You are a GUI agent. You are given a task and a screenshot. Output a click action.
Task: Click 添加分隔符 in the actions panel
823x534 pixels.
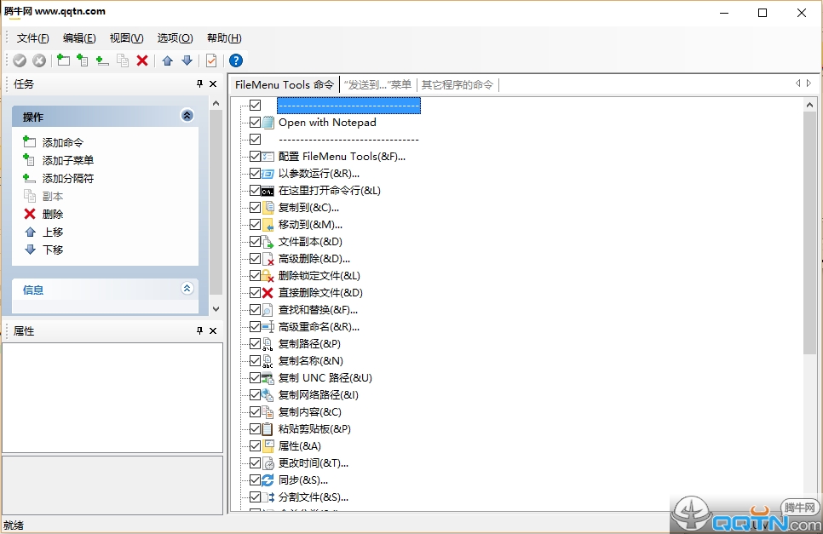coord(68,178)
